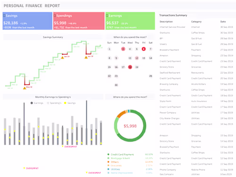Screen dimensions: 236x177
Task: Sort by Category column header
Action: pyautogui.click(x=196, y=22)
